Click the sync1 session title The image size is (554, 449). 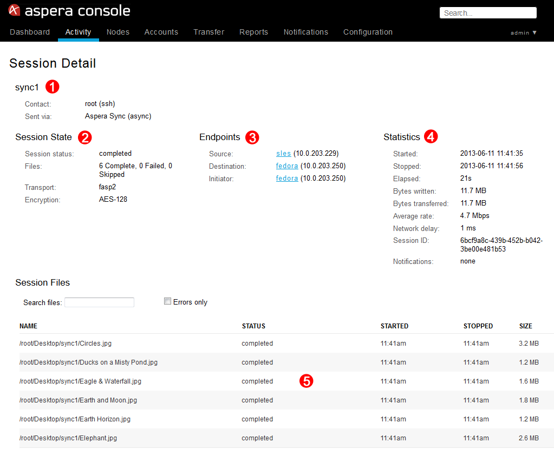(27, 87)
